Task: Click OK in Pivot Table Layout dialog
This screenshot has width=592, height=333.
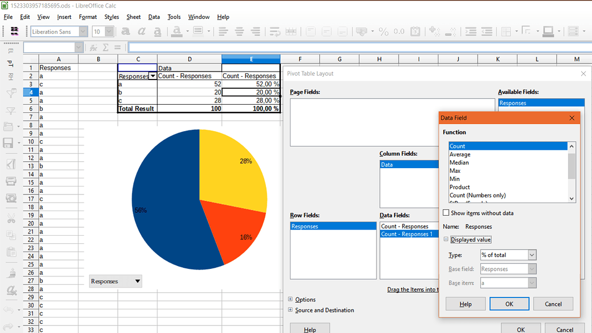Action: coord(521,328)
